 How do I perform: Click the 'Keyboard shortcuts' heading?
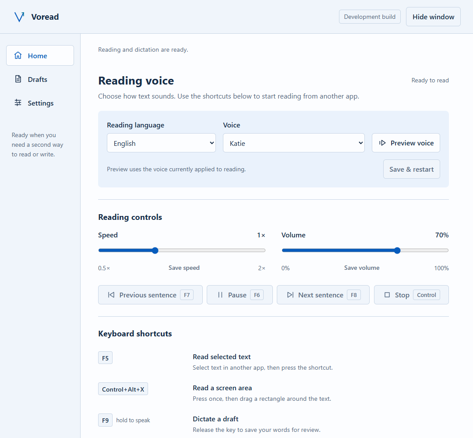click(x=135, y=334)
